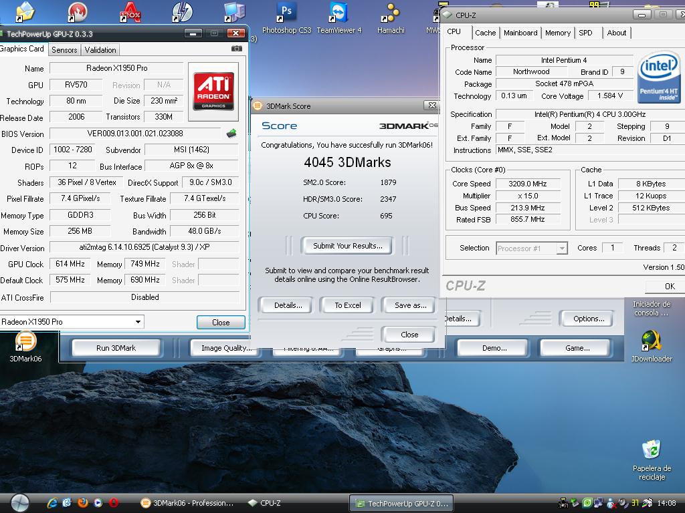Click the CPU-Z Specification field text
Screen dimensions: 685x513
[590, 114]
